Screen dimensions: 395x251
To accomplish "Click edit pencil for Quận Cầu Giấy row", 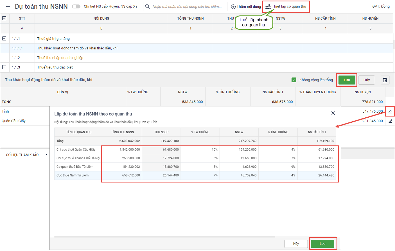I will coord(390,121).
